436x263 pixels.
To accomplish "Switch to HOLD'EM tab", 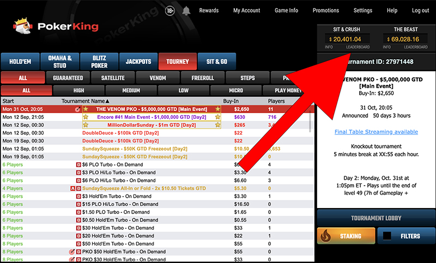I will 20,62.
